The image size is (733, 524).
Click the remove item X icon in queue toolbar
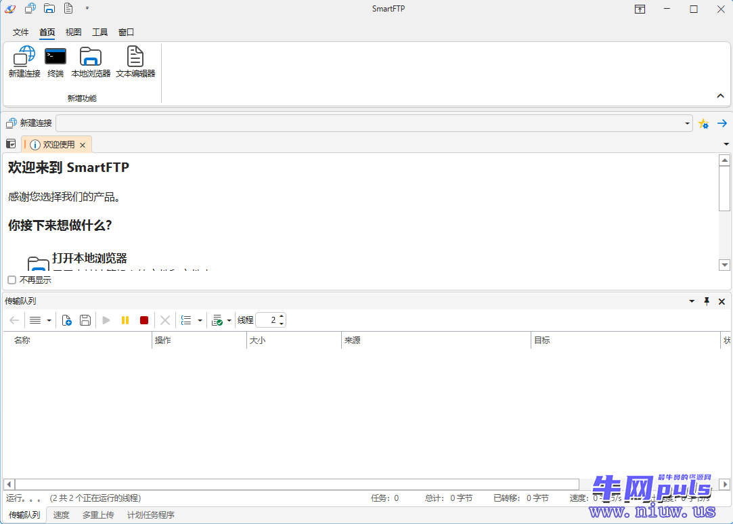[x=165, y=320]
